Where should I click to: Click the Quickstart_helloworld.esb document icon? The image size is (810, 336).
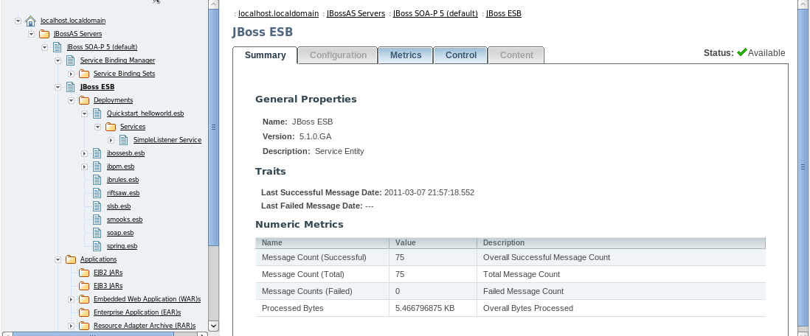tap(97, 113)
